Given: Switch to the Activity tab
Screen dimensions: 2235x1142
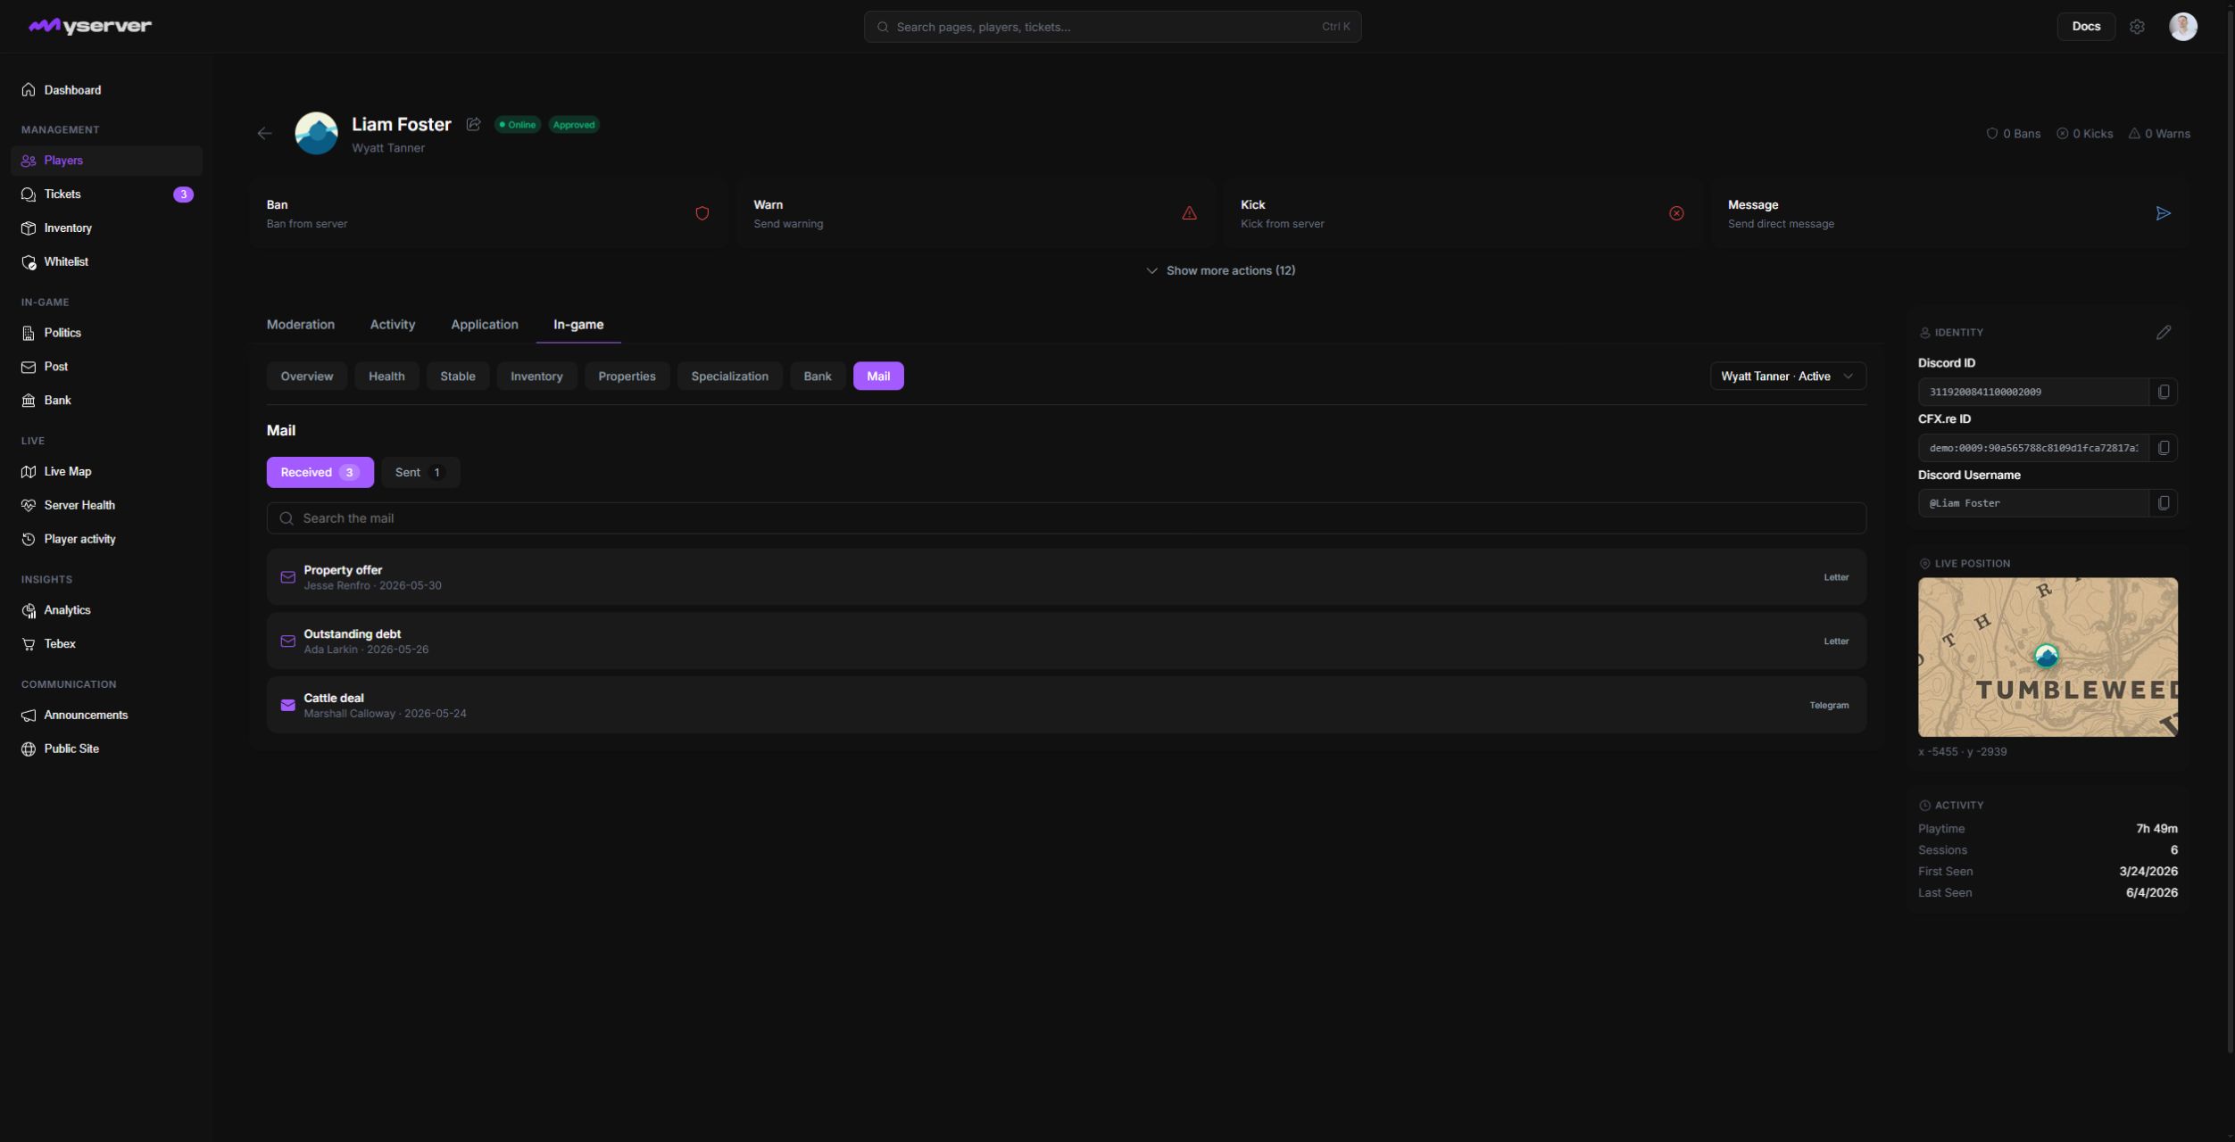Looking at the screenshot, I should point(392,325).
